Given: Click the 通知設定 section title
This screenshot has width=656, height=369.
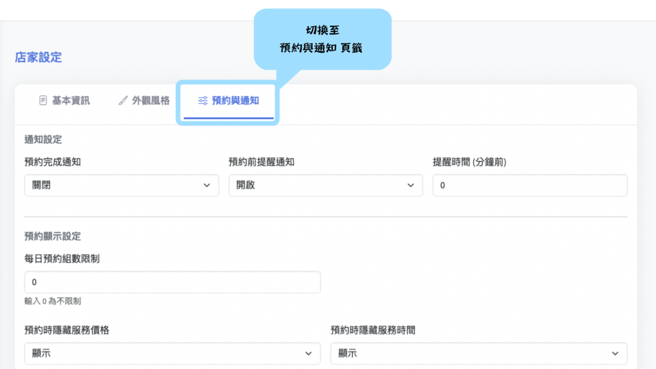Looking at the screenshot, I should tap(43, 140).
